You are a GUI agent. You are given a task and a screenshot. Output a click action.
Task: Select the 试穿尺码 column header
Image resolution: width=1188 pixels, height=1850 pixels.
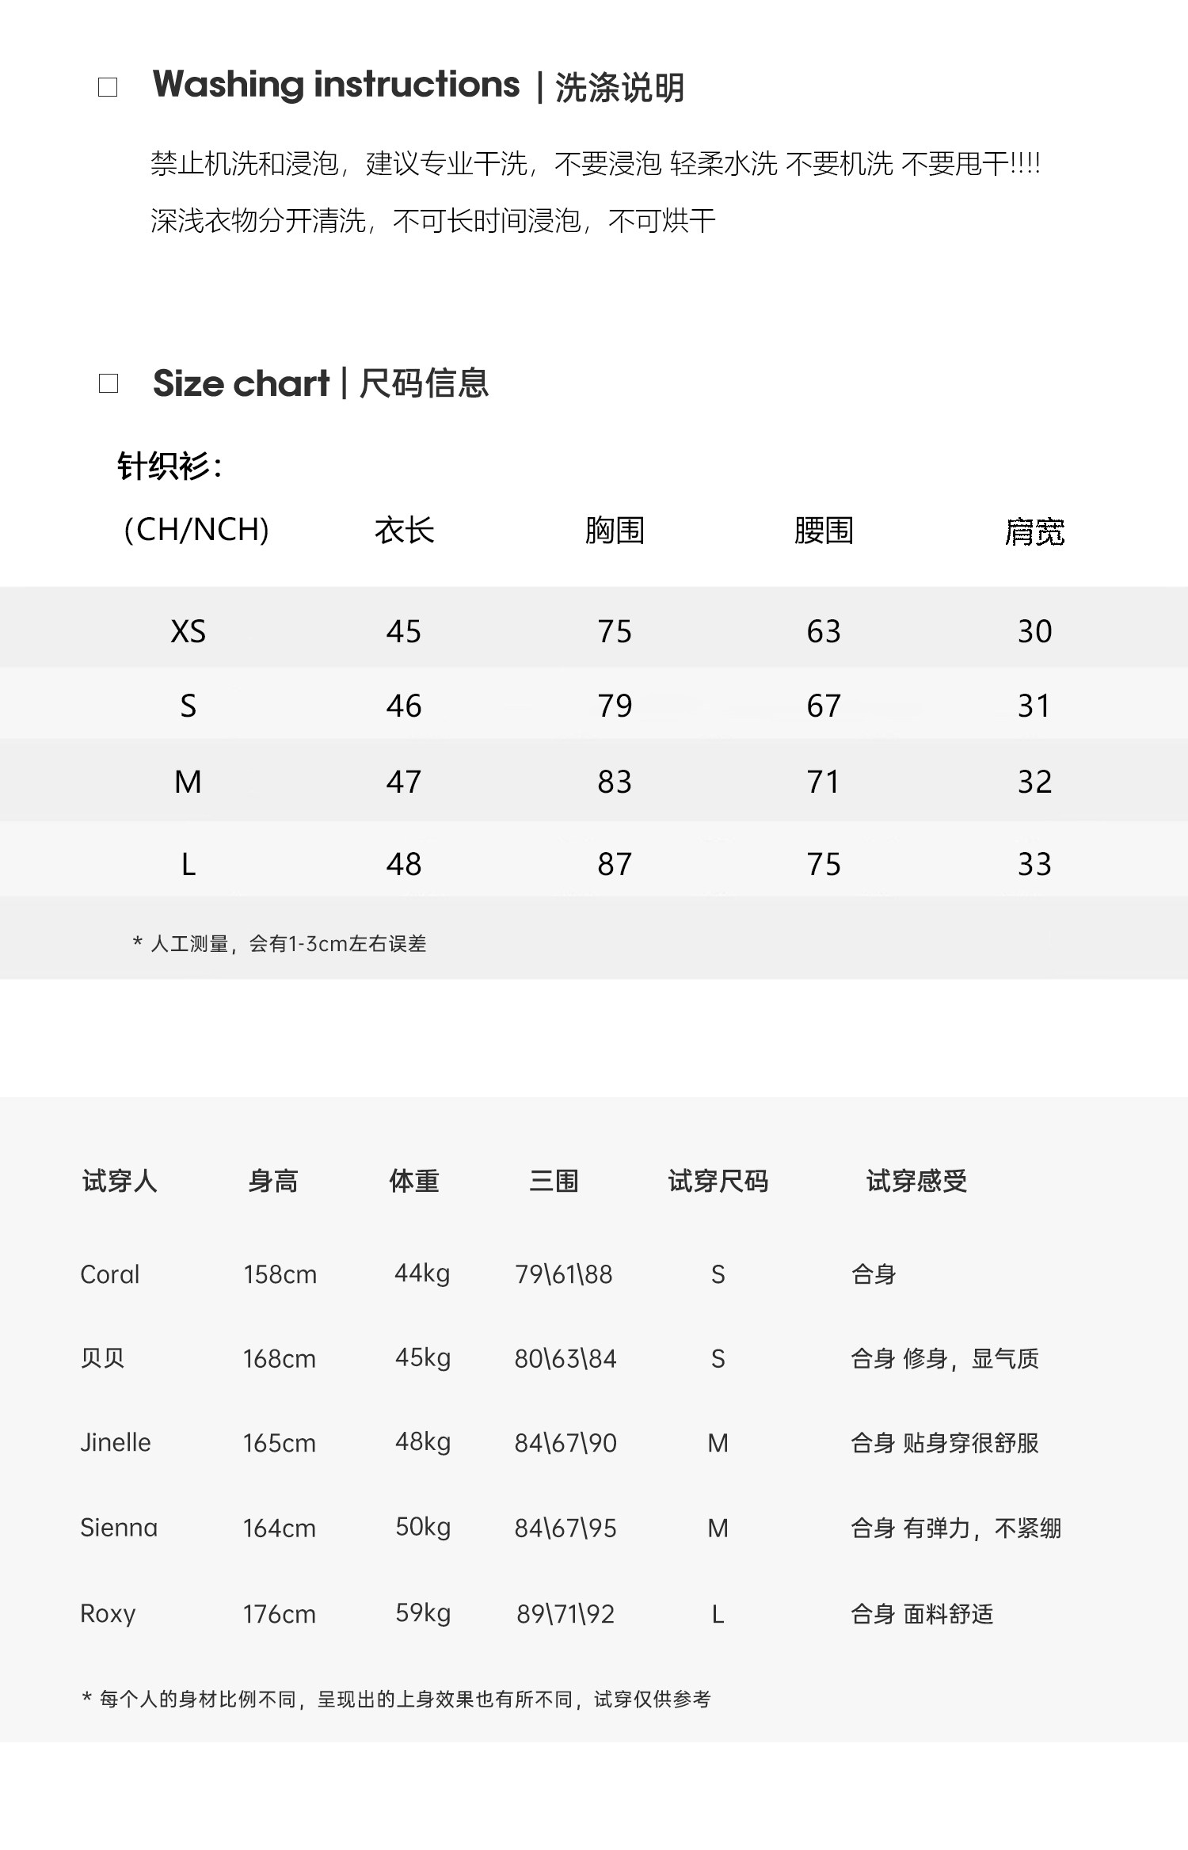(x=718, y=1181)
